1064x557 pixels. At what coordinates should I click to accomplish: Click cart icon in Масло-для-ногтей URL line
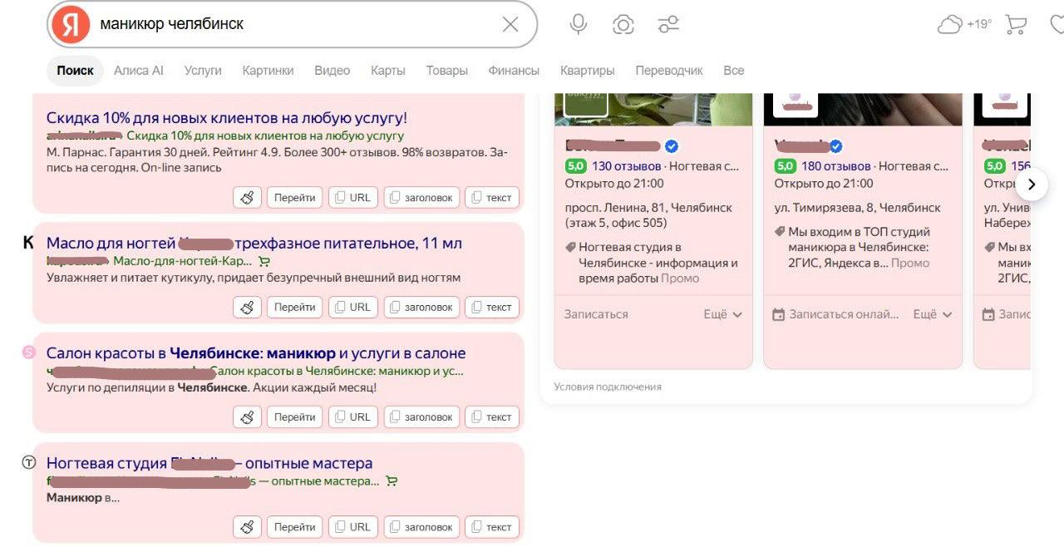coord(265,261)
